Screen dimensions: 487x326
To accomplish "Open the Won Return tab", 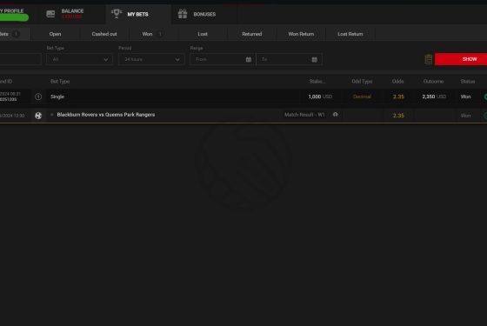I will click(x=301, y=34).
